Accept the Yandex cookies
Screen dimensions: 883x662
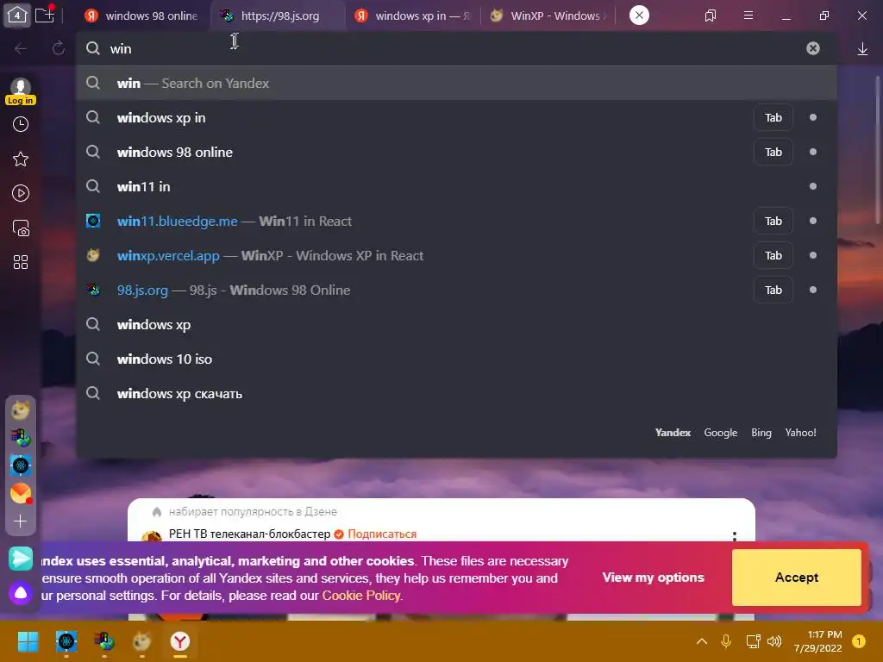click(x=796, y=578)
